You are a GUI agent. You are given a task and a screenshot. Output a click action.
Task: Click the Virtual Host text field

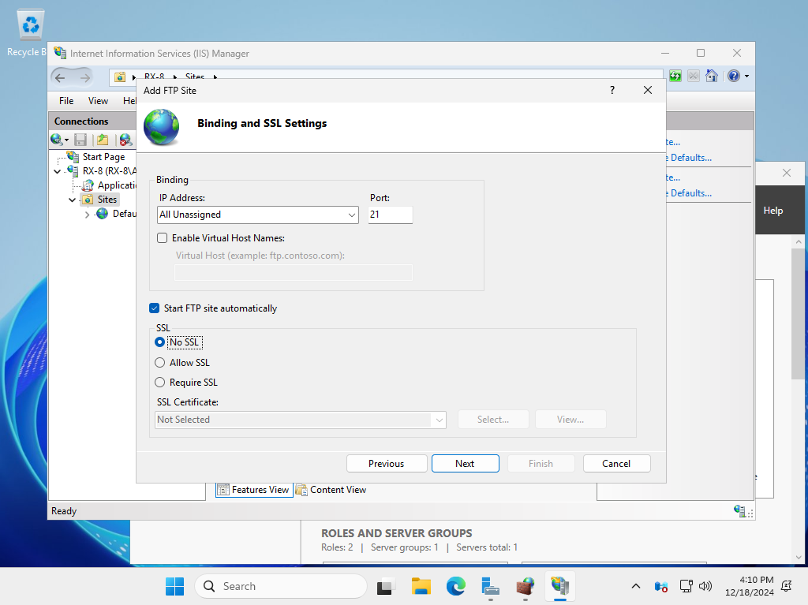click(294, 273)
